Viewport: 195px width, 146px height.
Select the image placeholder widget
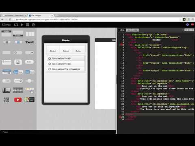click(18, 62)
